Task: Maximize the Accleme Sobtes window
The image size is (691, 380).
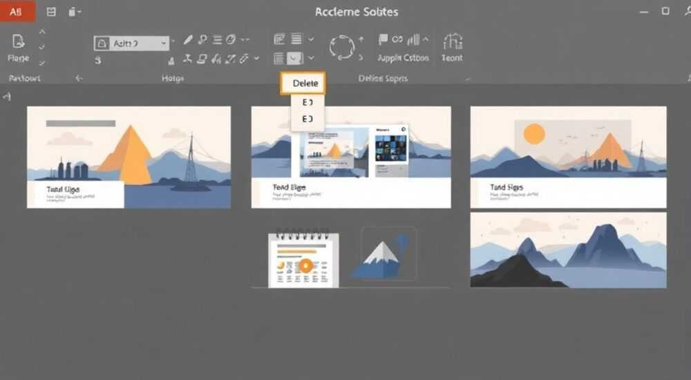Action: (x=665, y=11)
